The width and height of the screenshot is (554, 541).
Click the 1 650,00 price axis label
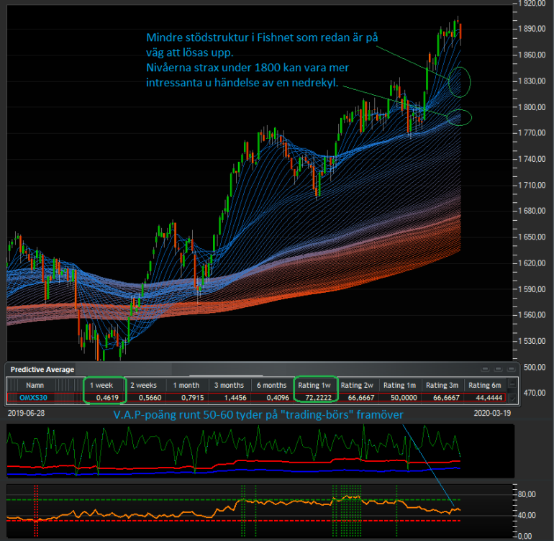point(532,237)
